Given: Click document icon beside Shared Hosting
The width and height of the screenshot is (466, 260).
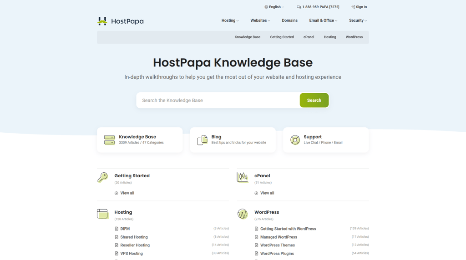Looking at the screenshot, I should coord(116,237).
